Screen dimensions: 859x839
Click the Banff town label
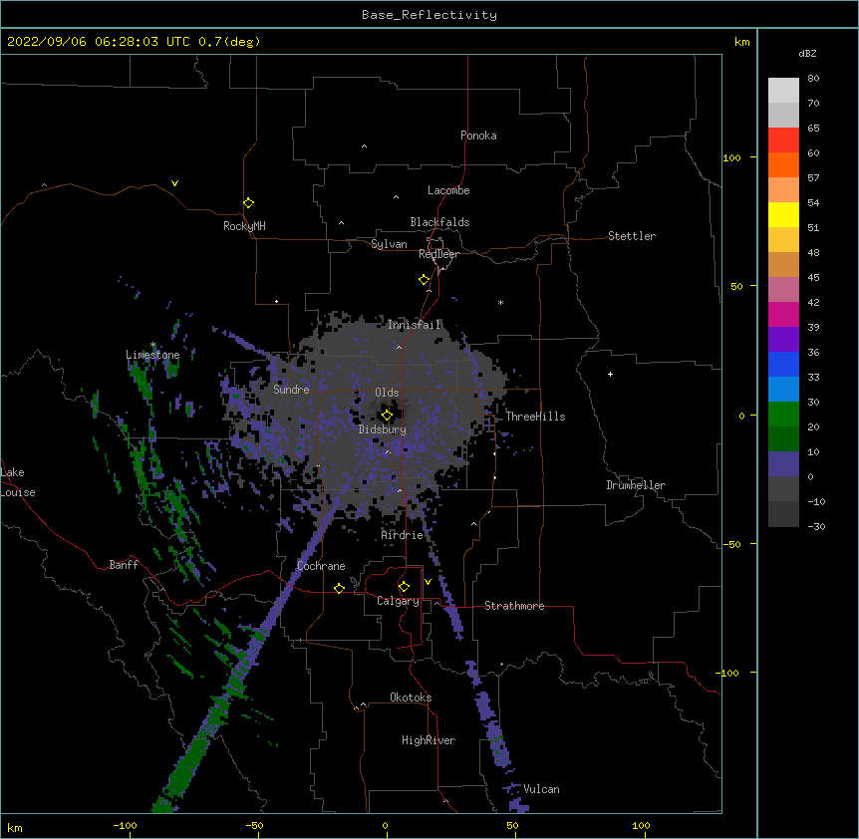coord(124,565)
